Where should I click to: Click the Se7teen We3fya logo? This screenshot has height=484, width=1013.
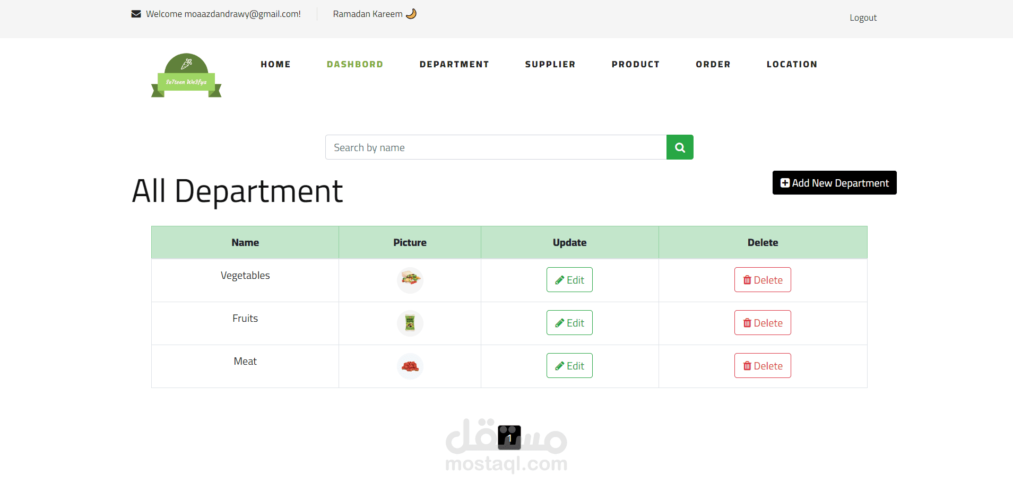point(186,75)
